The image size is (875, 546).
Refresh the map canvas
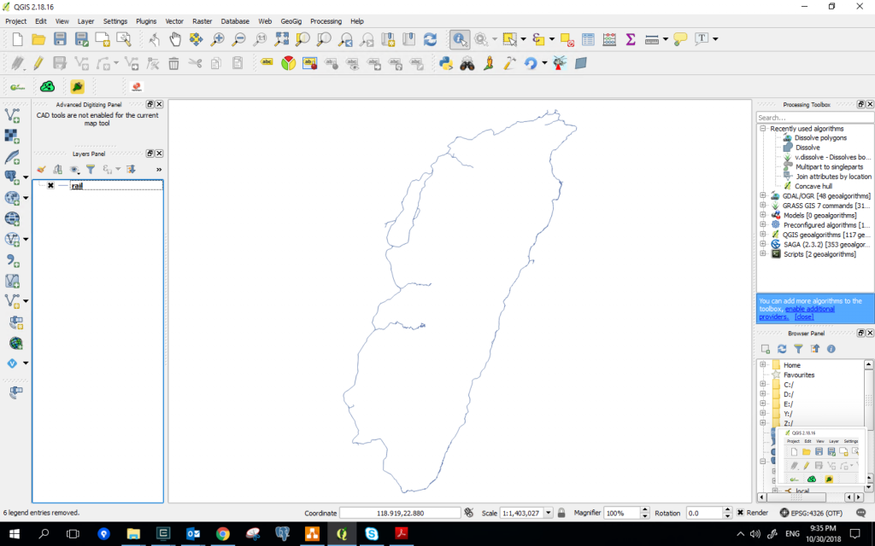point(430,39)
